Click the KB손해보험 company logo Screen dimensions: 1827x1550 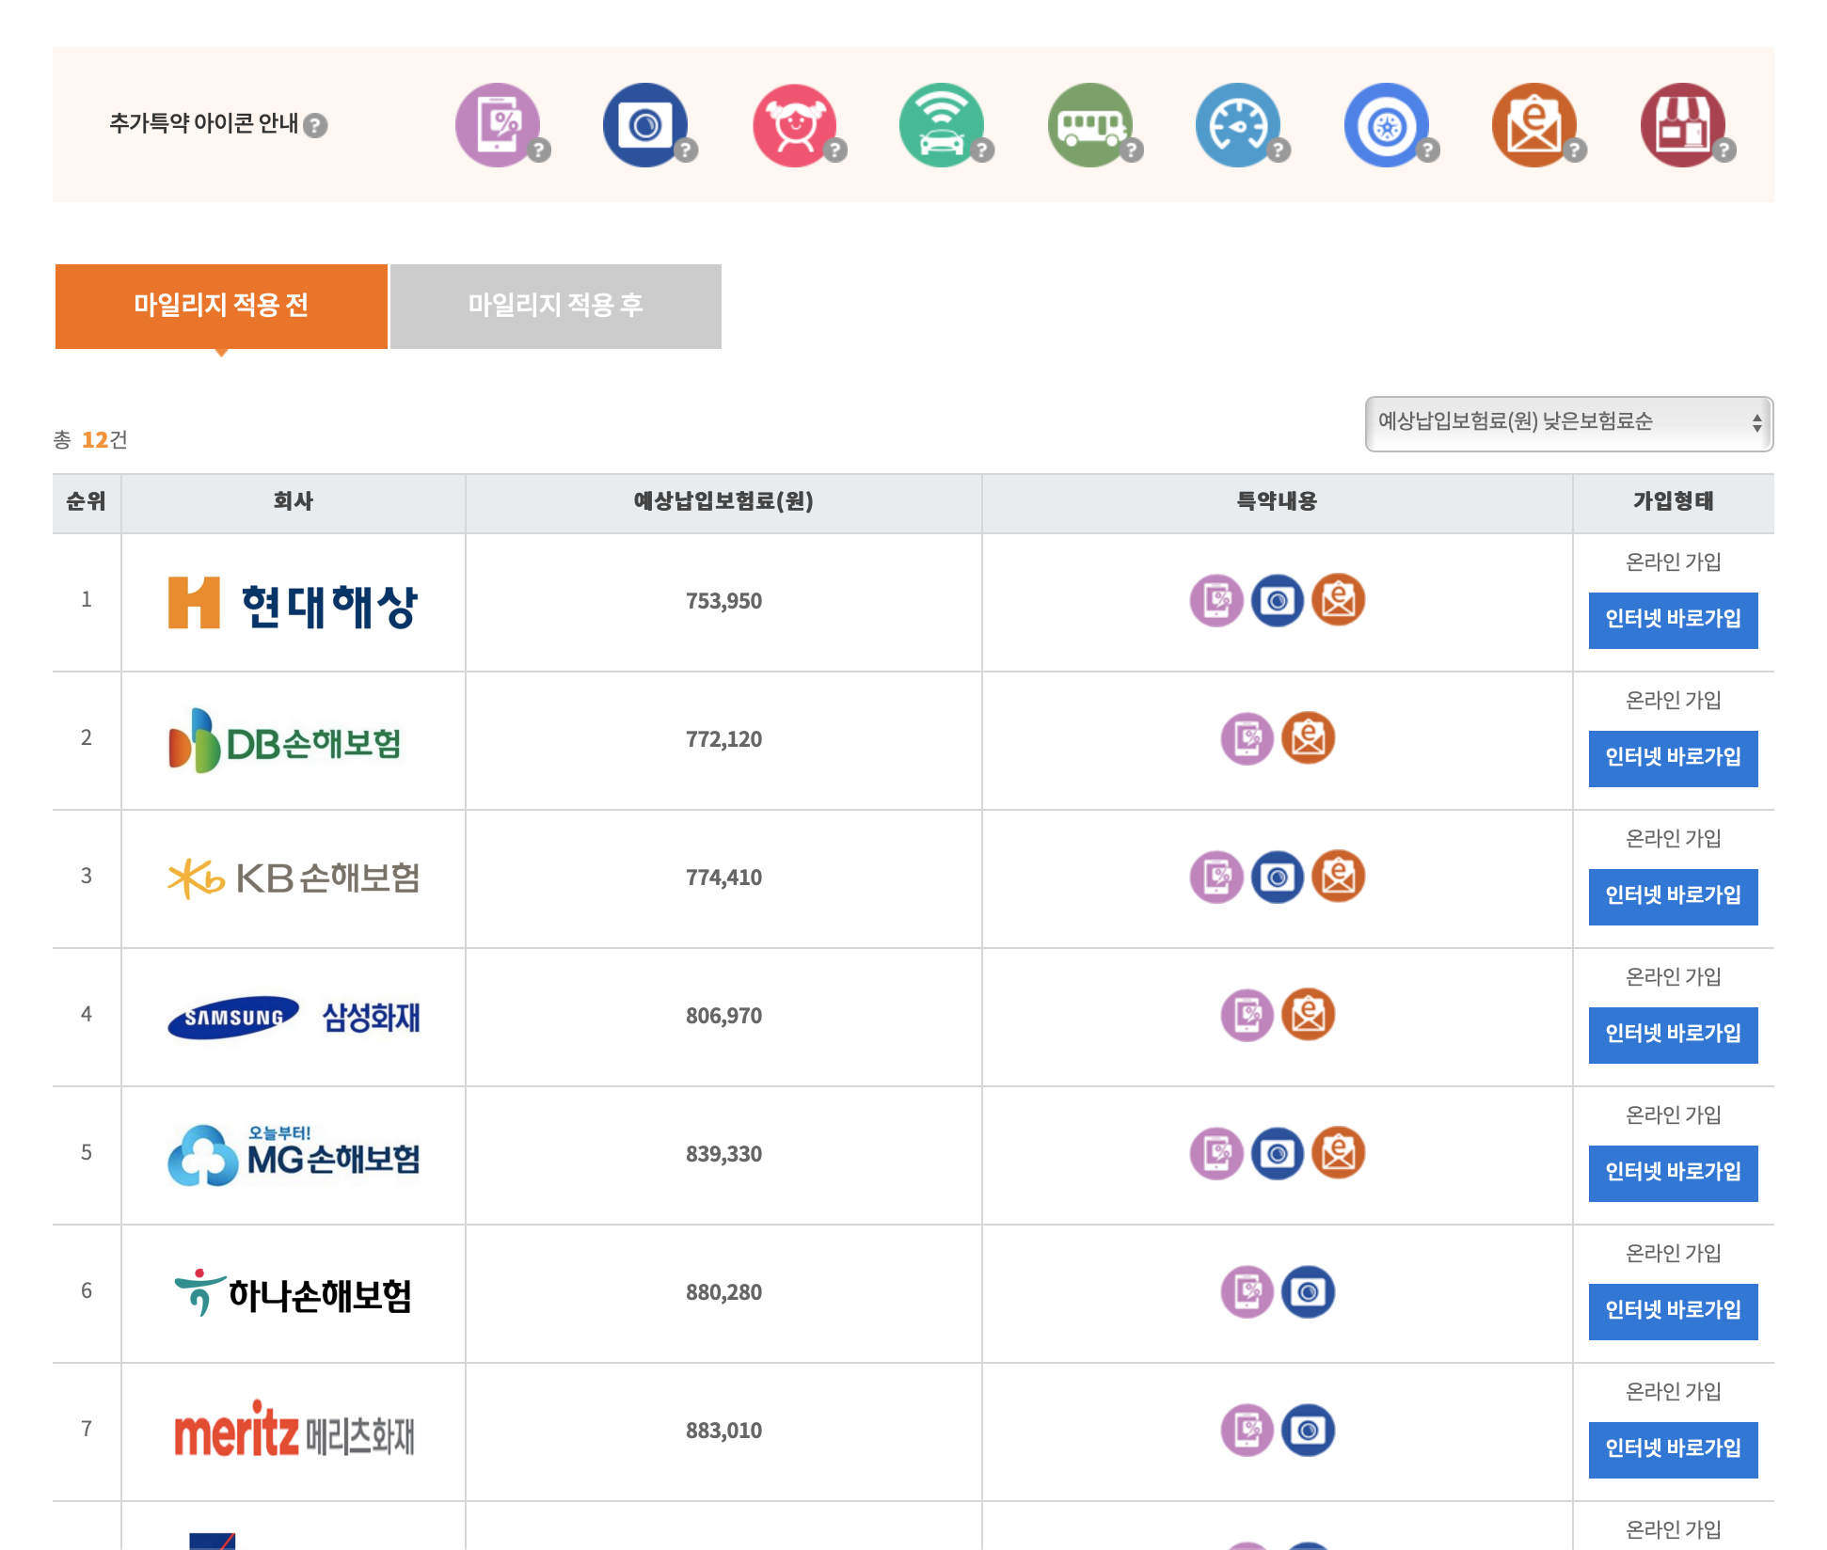pos(293,878)
